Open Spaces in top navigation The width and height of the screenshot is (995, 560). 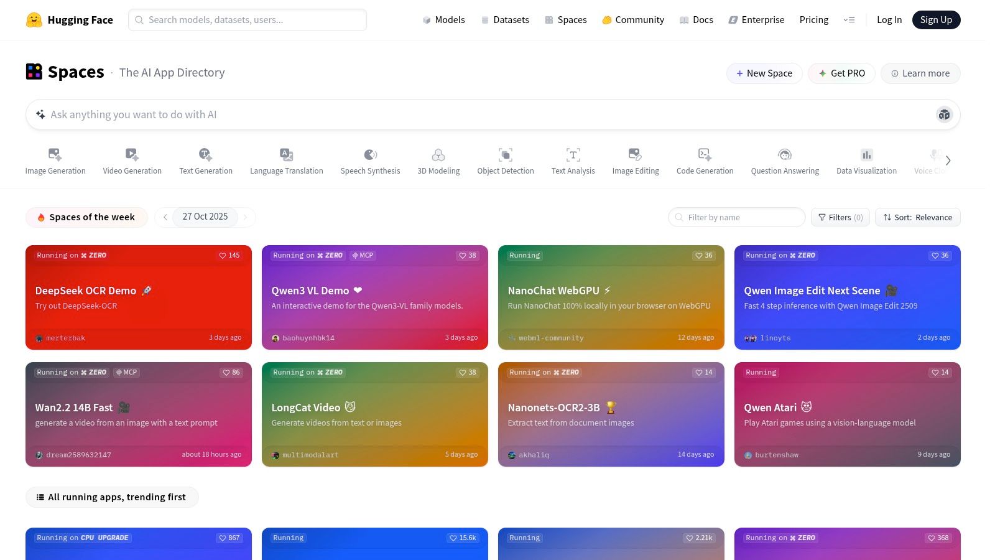pos(566,20)
